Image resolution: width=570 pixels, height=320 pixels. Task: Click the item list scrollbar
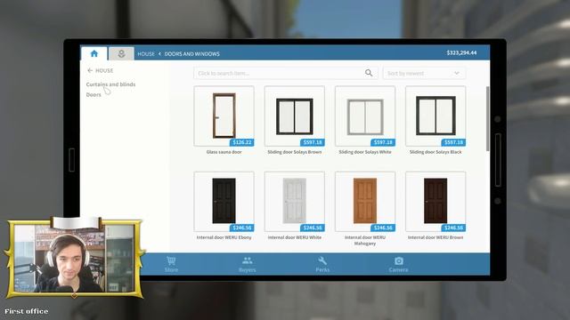pyautogui.click(x=487, y=118)
